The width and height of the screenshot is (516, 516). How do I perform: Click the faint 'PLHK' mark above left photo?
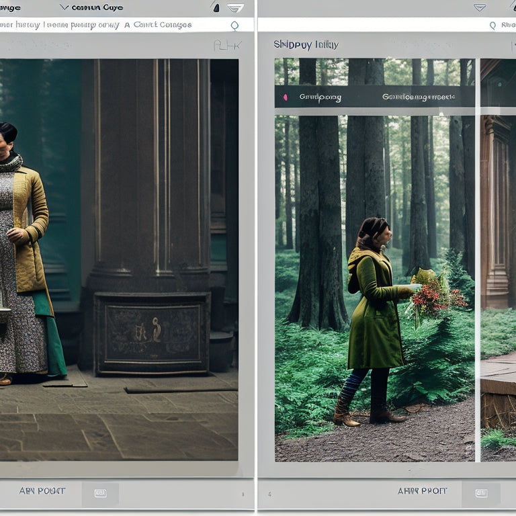(x=226, y=45)
